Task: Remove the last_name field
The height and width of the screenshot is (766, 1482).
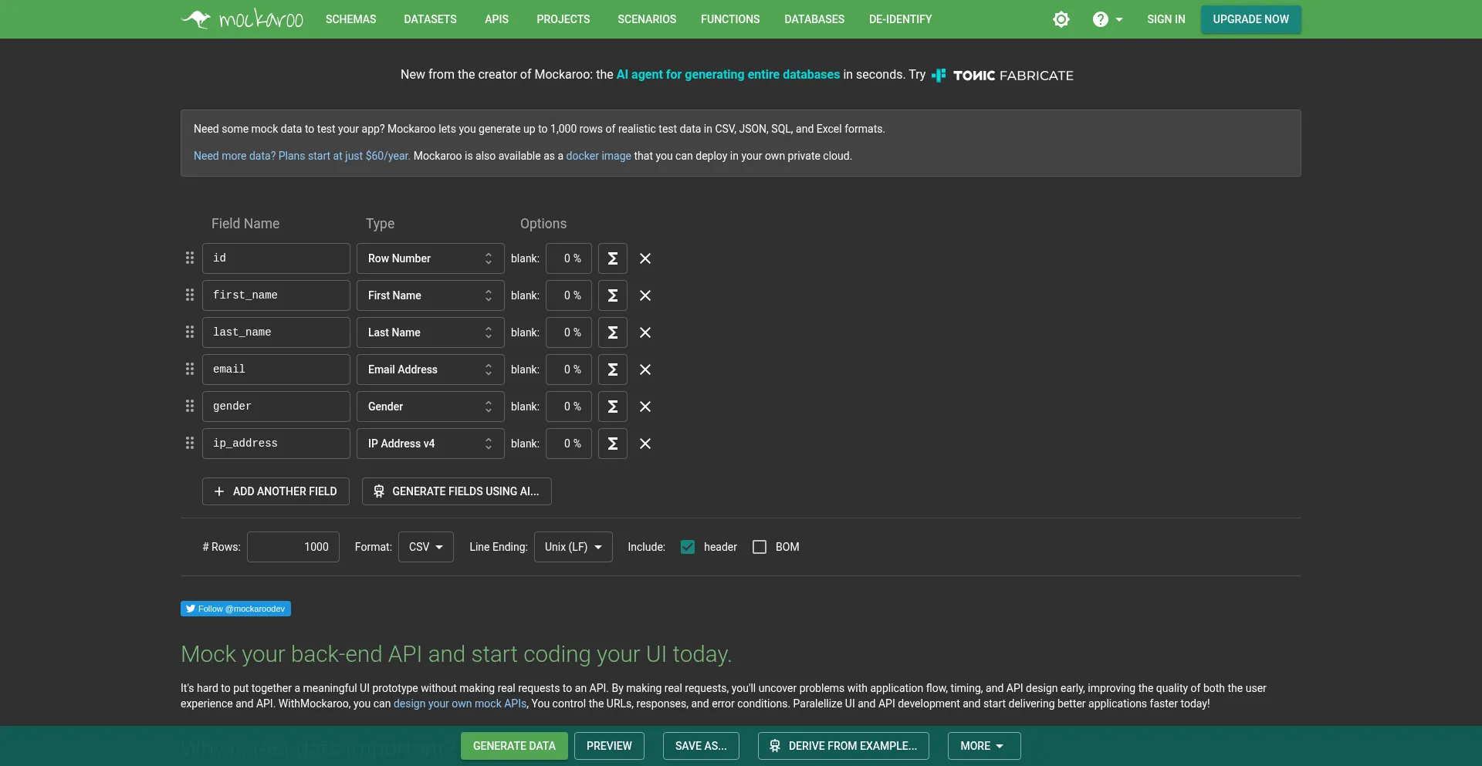Action: click(x=645, y=332)
